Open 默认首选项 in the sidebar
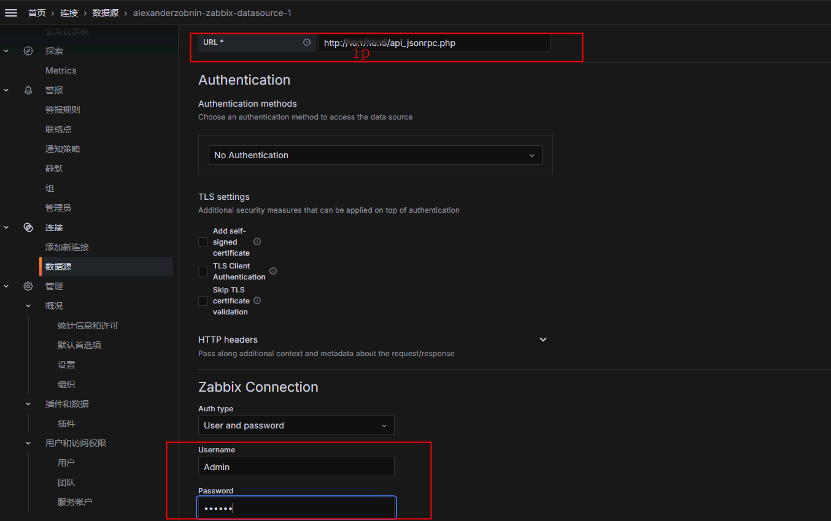The width and height of the screenshot is (831, 521). [79, 345]
